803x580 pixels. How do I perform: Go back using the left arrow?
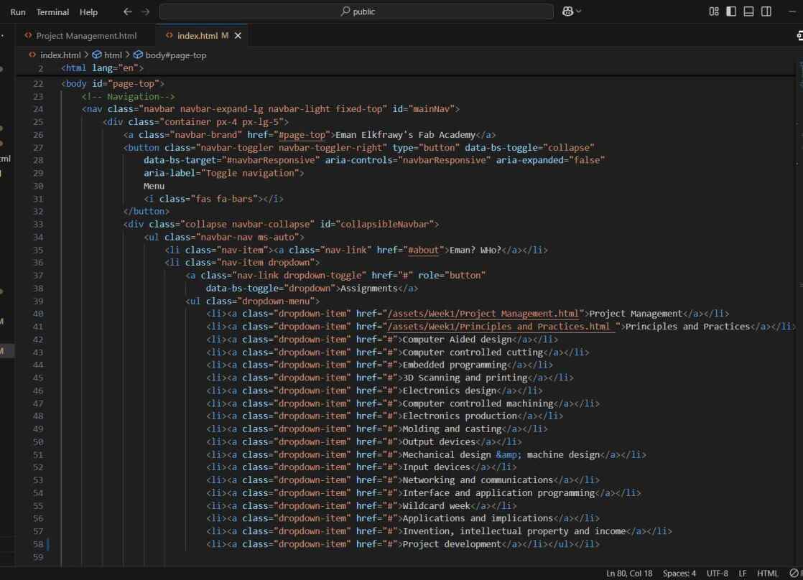pyautogui.click(x=128, y=11)
